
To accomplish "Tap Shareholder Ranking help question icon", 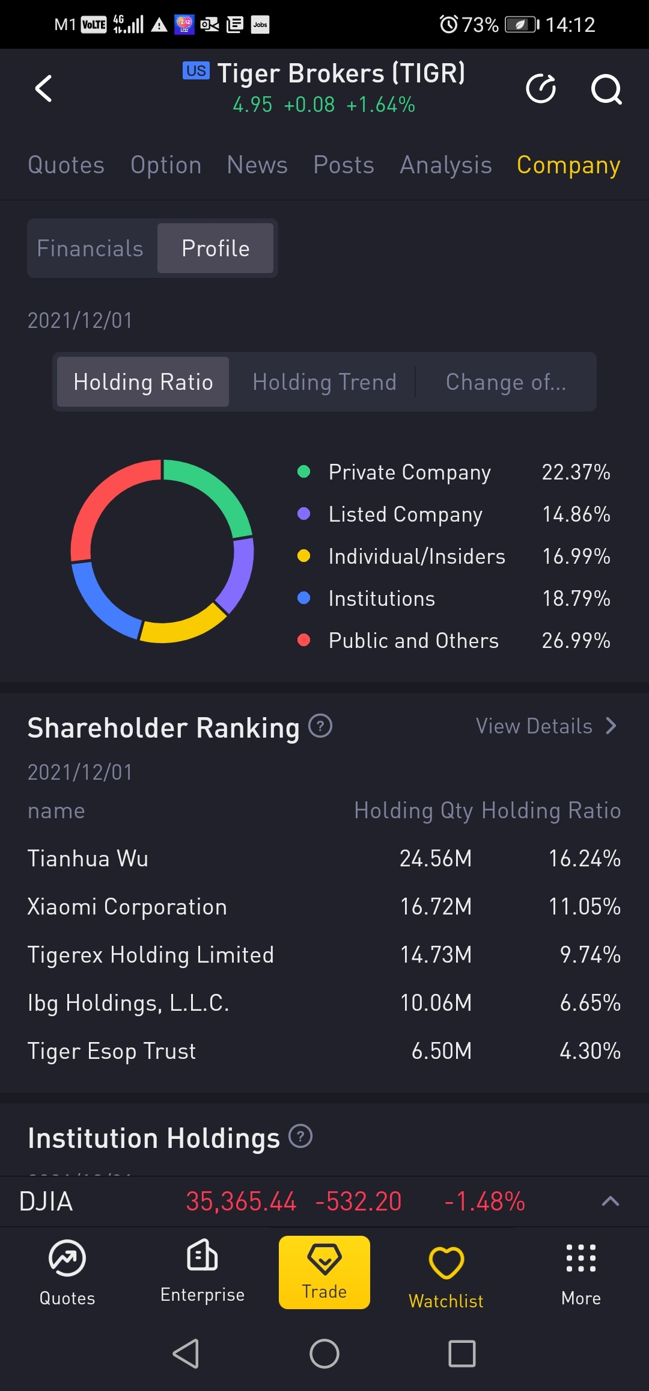I will [x=320, y=726].
